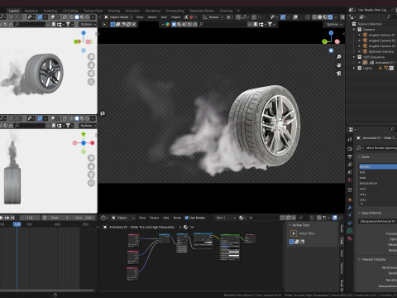Open Object type dropdown in node editor
Screen dimensions: 397x298
tap(124, 218)
